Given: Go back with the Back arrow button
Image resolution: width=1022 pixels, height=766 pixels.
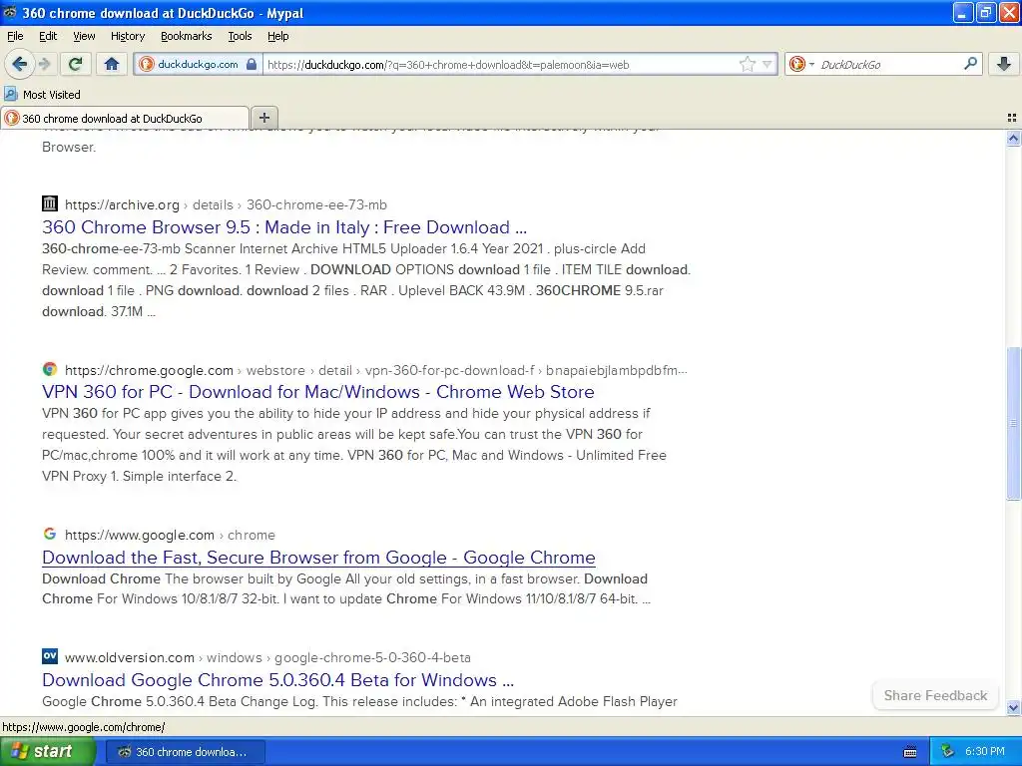Looking at the screenshot, I should (x=20, y=64).
